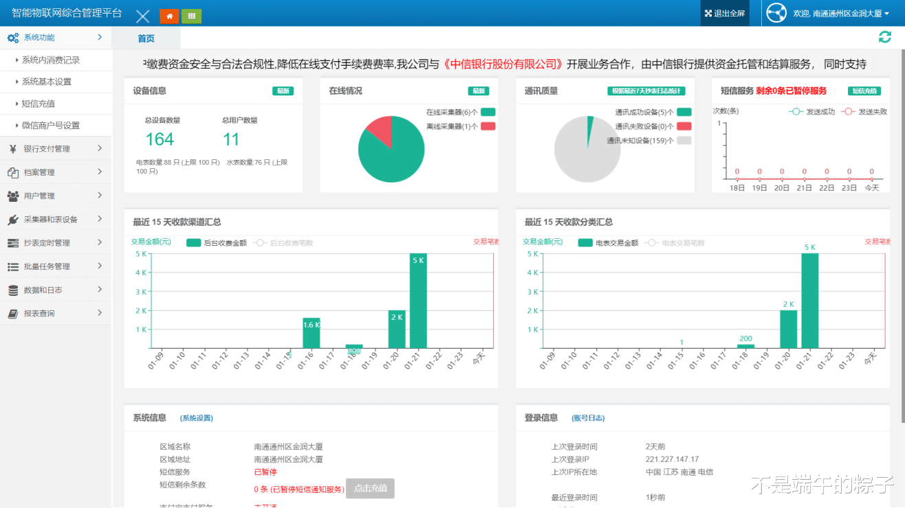This screenshot has height=508, width=905.
Task: Expand the 批量任务管理 chevron
Action: 100,266
